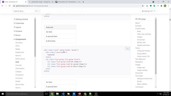Collapse Components section
Viewport: 171px width, 96px height.
point(20,39)
